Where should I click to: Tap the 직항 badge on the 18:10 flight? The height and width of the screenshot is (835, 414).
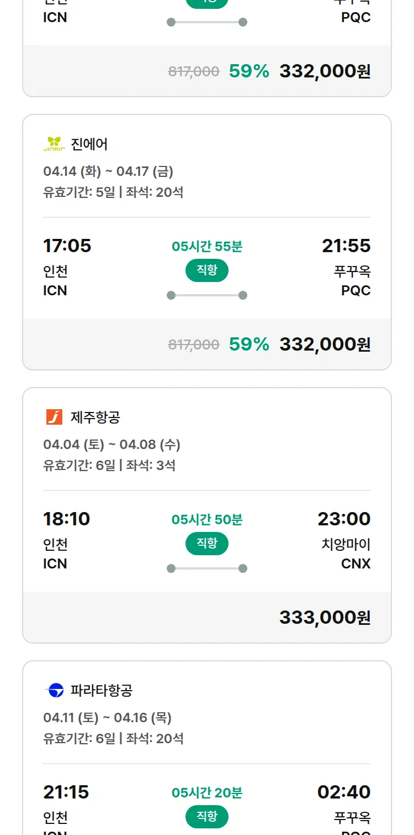tap(207, 544)
